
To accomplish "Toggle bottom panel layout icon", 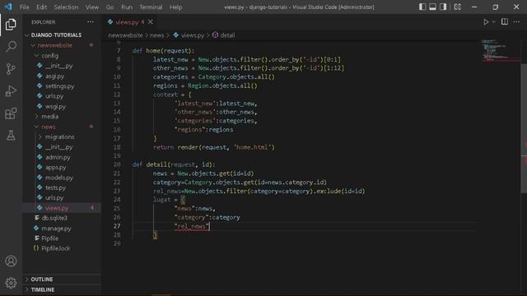I will tap(432, 7).
